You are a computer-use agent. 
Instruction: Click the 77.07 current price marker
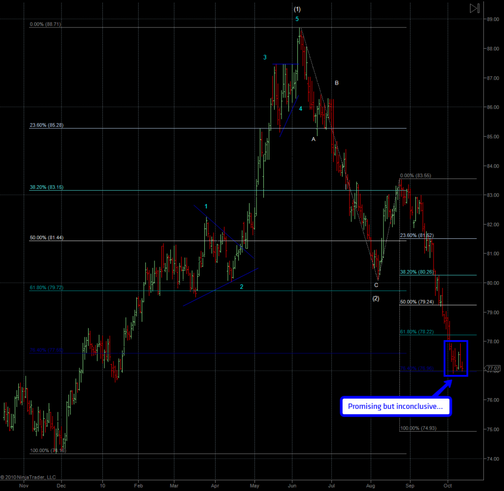pos(493,368)
